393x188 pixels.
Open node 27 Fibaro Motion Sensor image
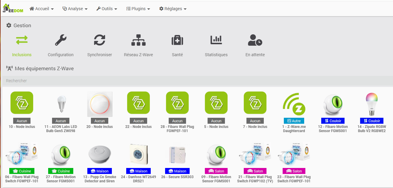(x=61, y=155)
